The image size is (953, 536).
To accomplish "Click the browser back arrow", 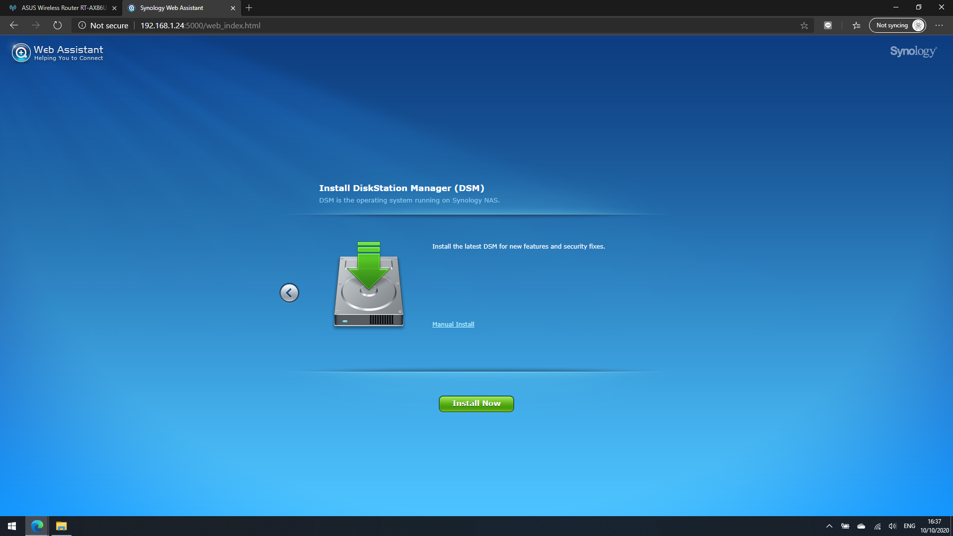I will [14, 25].
